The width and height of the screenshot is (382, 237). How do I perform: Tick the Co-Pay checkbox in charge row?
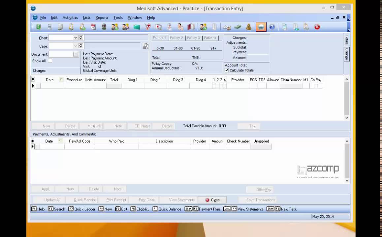316,86
